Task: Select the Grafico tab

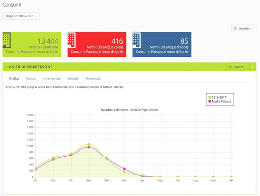Action: [14, 78]
